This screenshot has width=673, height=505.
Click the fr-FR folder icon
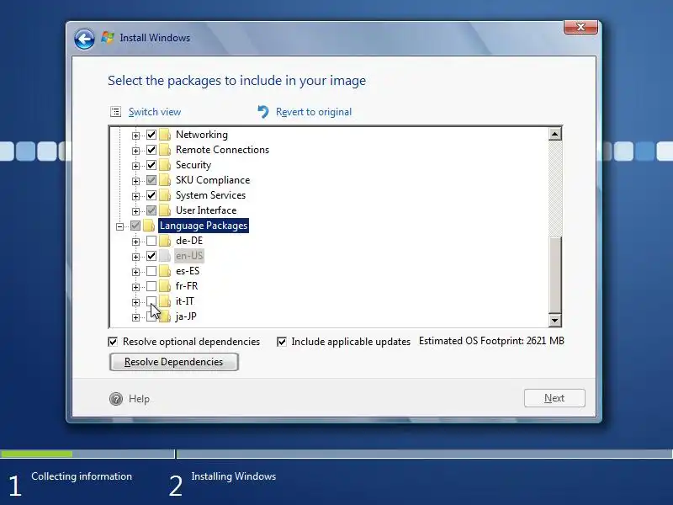click(x=165, y=286)
